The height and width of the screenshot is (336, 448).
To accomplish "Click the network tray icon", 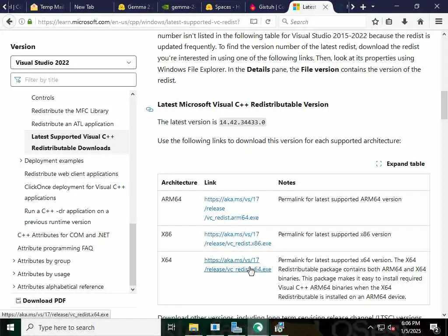I will click(381, 327).
